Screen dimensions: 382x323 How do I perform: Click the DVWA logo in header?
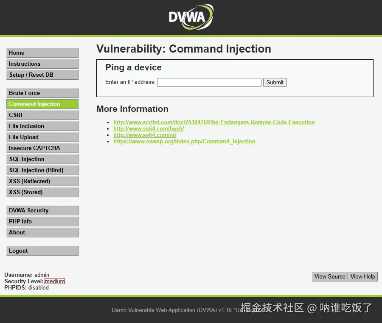coord(191,17)
